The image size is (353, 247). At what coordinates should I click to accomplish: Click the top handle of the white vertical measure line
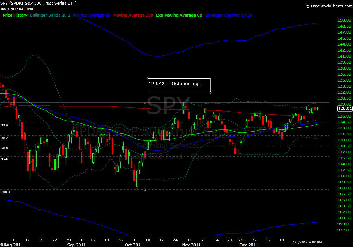(x=145, y=103)
